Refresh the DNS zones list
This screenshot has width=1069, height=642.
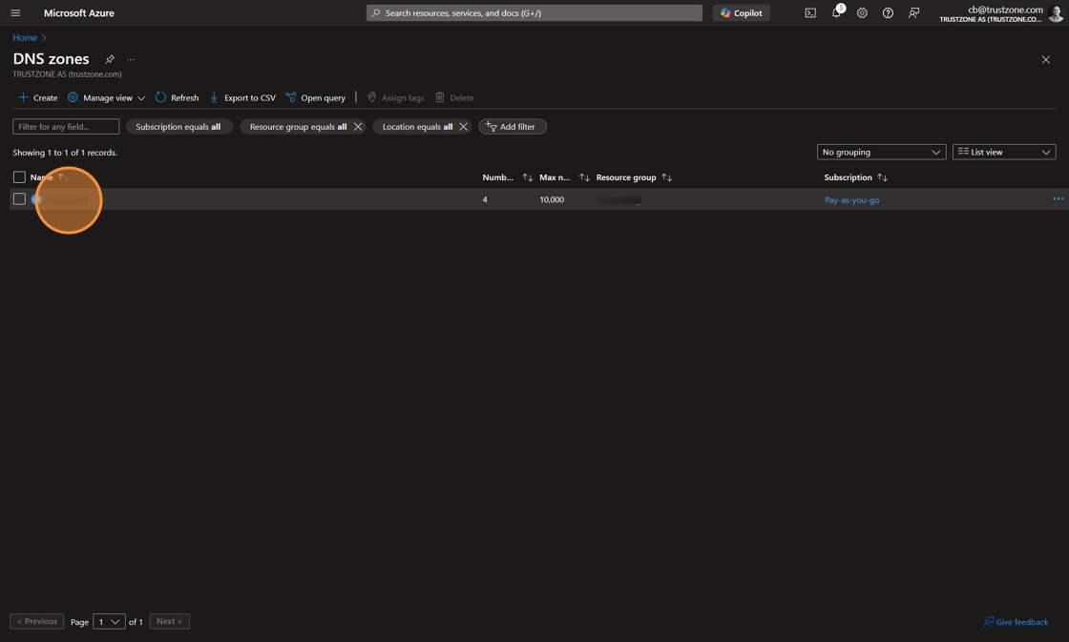178,97
